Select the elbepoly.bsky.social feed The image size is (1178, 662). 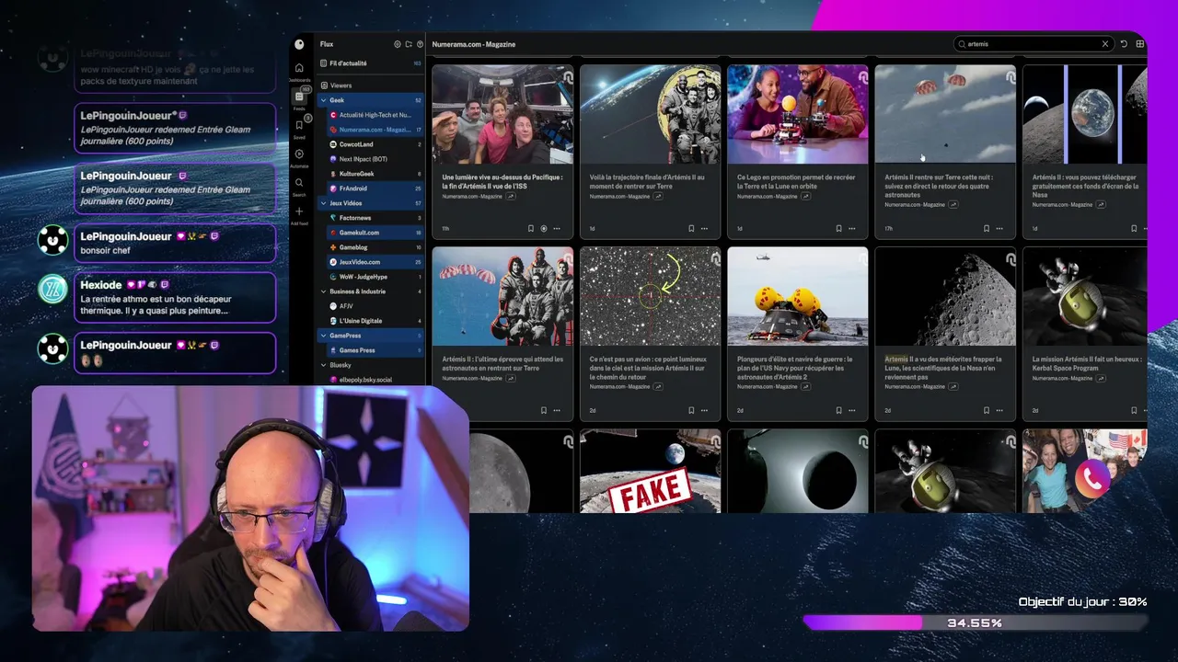coord(375,380)
